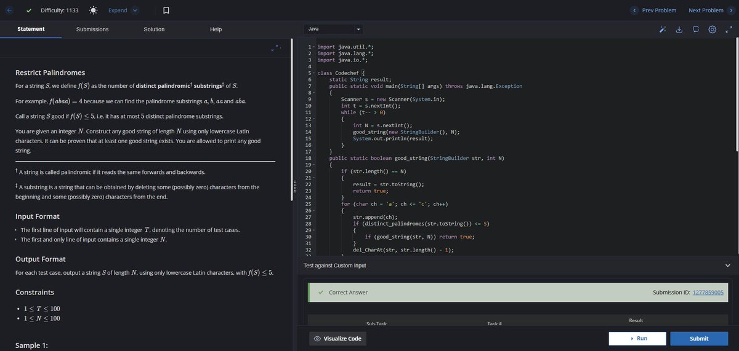Click the Visualize Code button
The image size is (739, 351).
(337, 339)
